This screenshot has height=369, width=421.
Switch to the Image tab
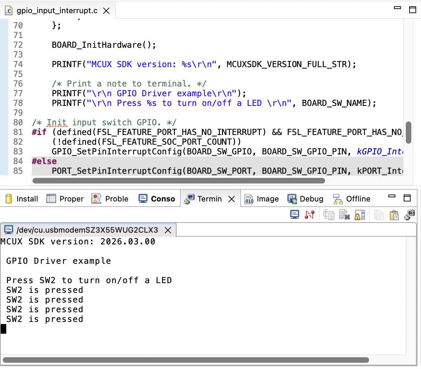(262, 199)
